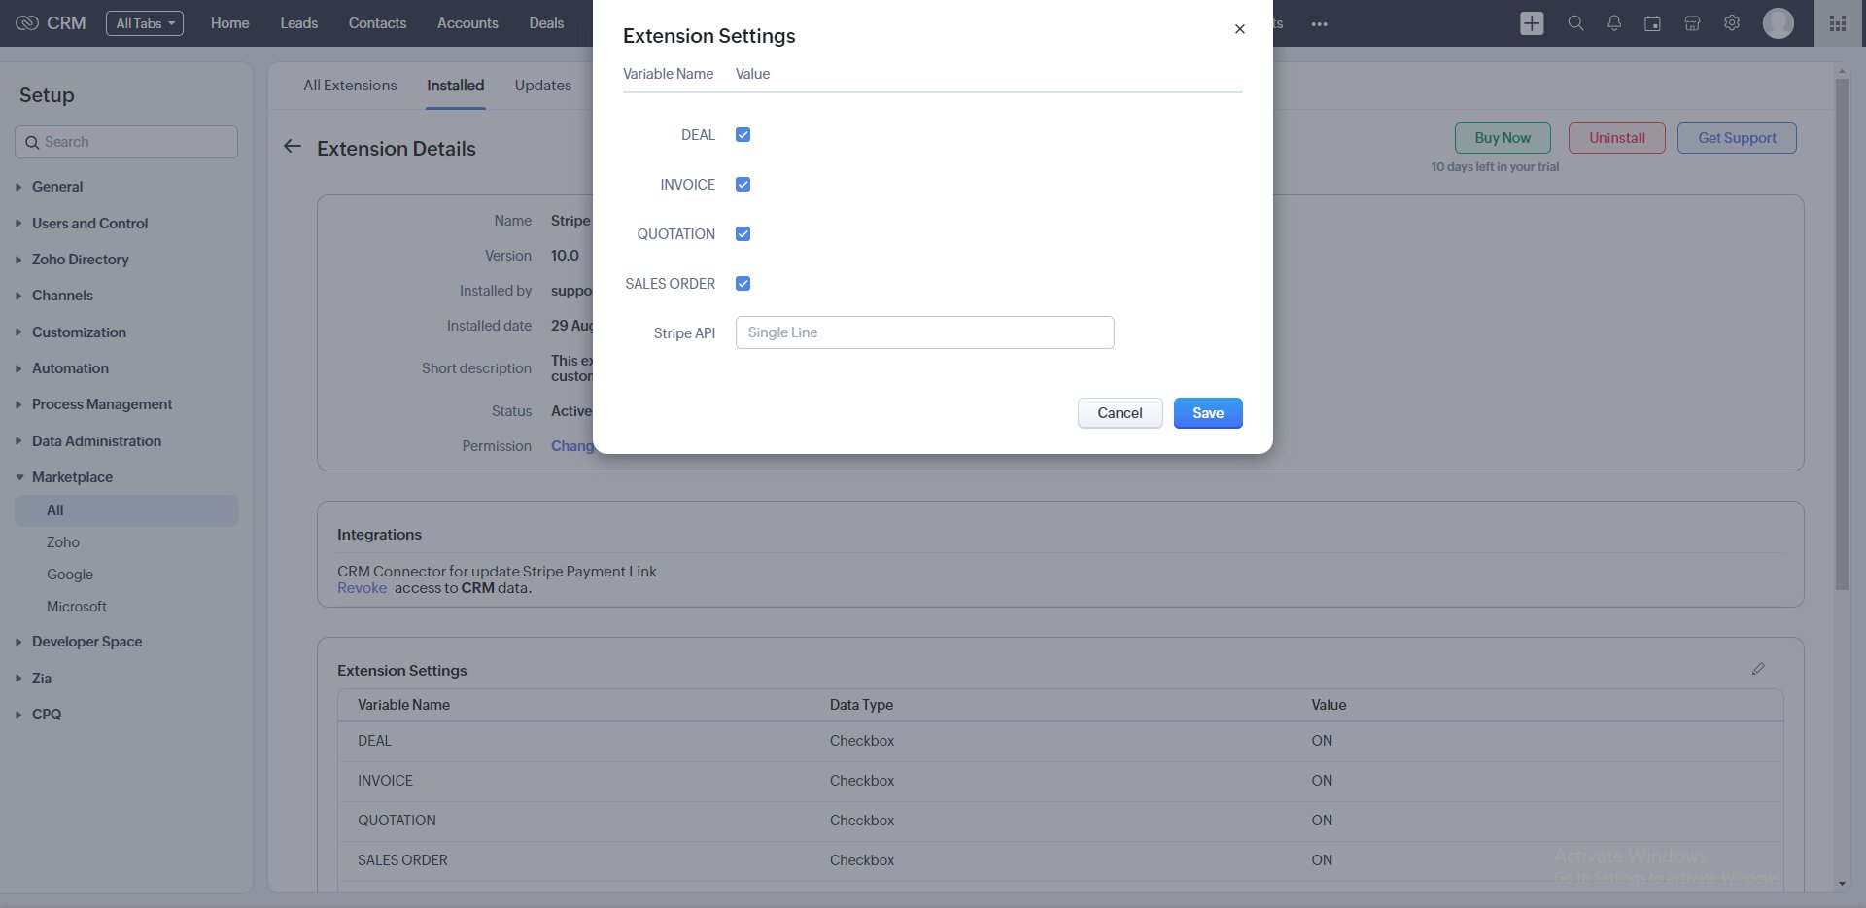This screenshot has width=1866, height=908.
Task: Open the setup gear icon
Action: [x=1732, y=23]
